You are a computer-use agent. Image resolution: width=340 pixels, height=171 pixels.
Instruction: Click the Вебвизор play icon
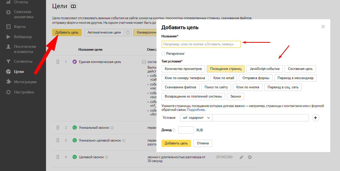coord(8,37)
